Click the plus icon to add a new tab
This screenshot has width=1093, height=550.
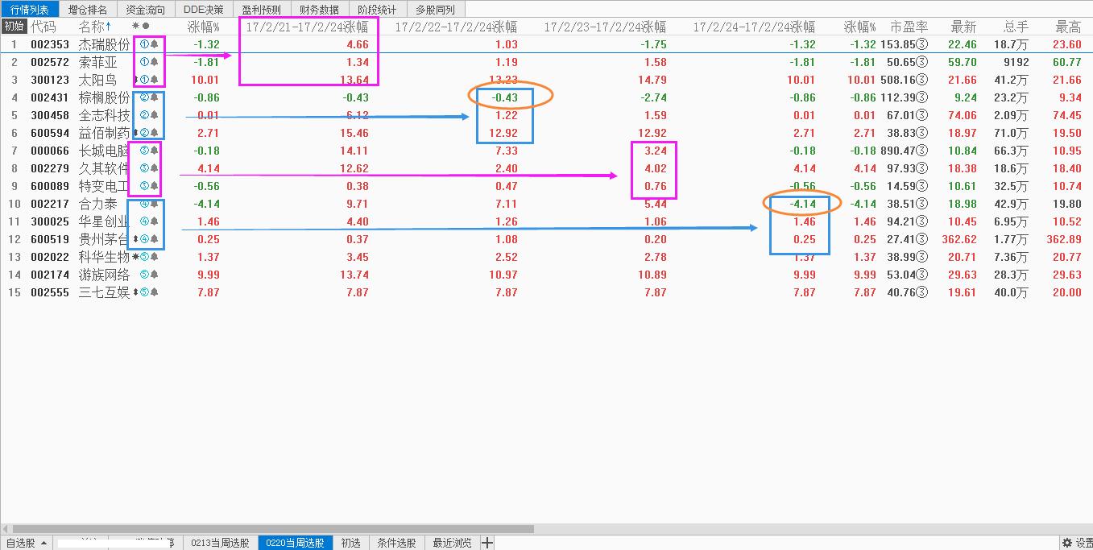click(486, 542)
